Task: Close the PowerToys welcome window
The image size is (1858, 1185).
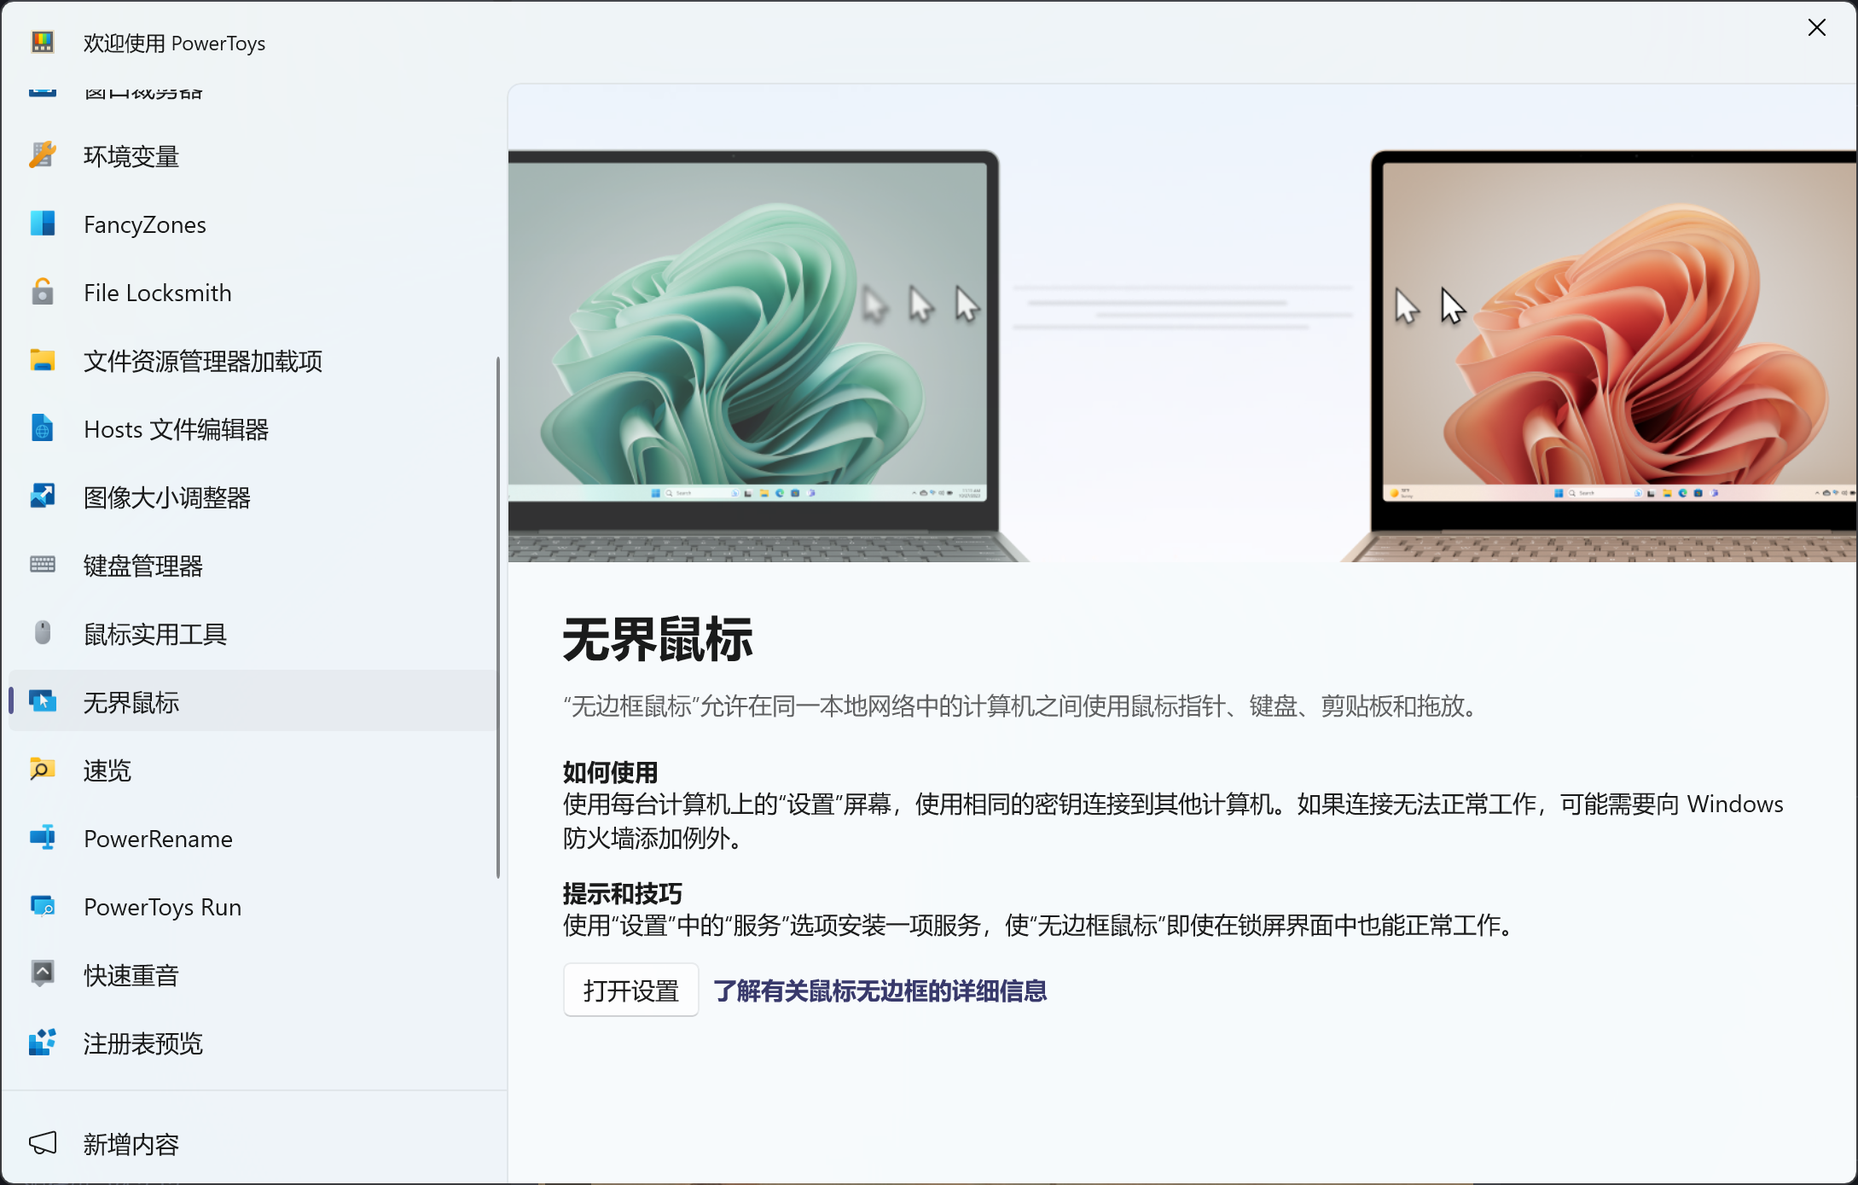Action: [x=1816, y=28]
